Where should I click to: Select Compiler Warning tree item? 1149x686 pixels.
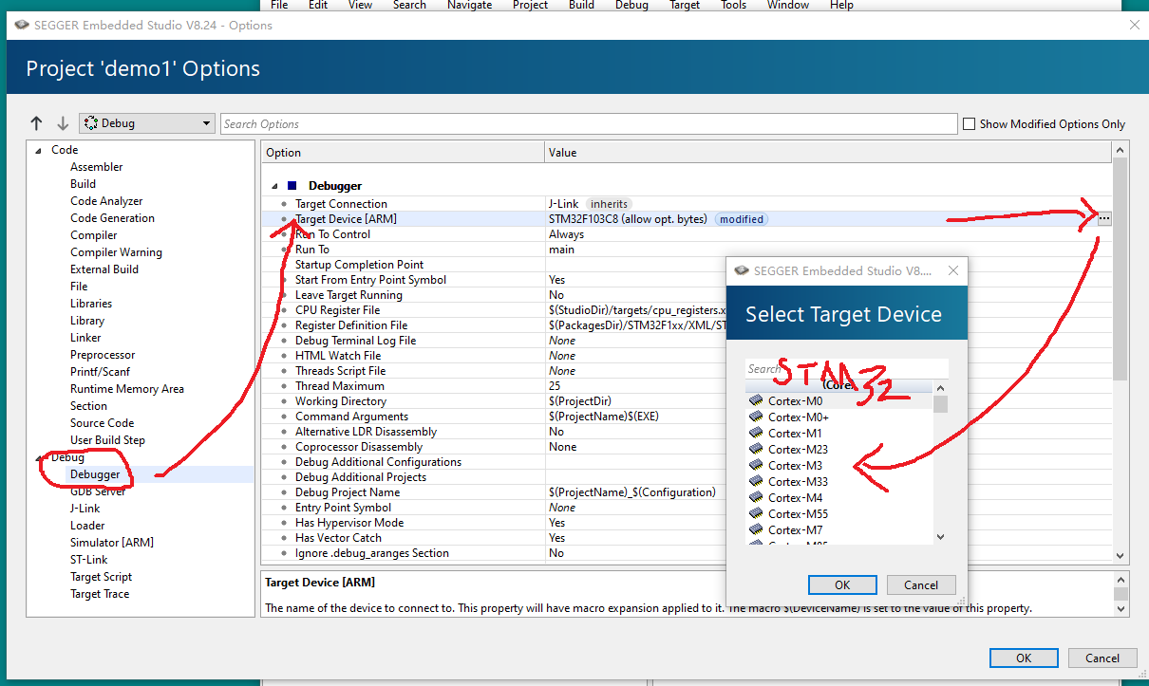point(116,252)
